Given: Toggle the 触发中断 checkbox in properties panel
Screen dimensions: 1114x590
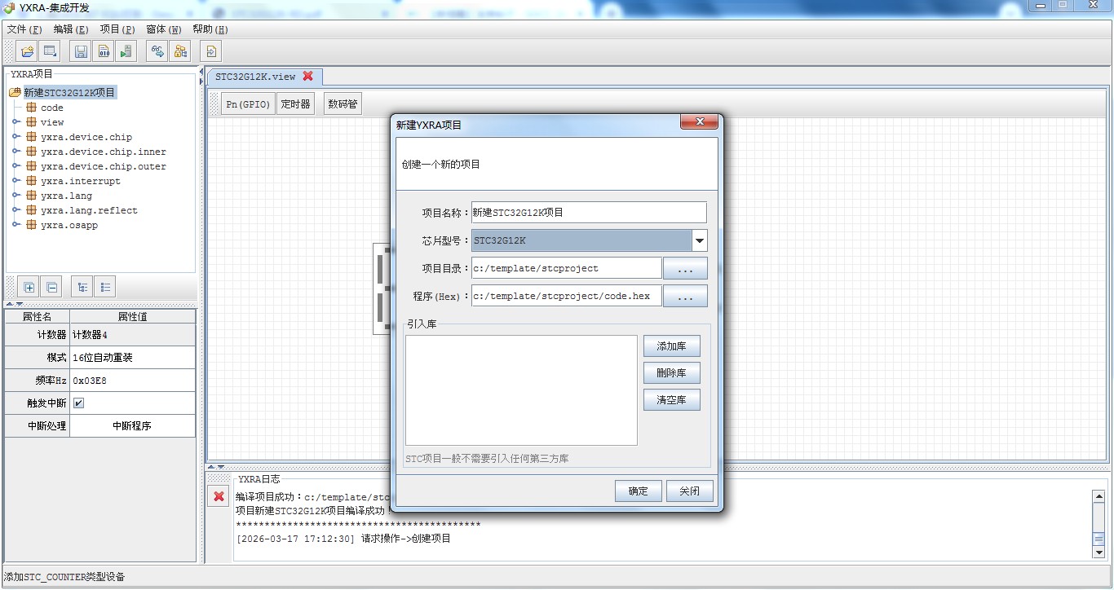Looking at the screenshot, I should [77, 402].
